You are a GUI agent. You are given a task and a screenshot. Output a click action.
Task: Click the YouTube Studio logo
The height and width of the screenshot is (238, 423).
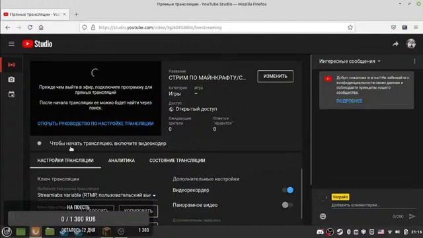37,44
